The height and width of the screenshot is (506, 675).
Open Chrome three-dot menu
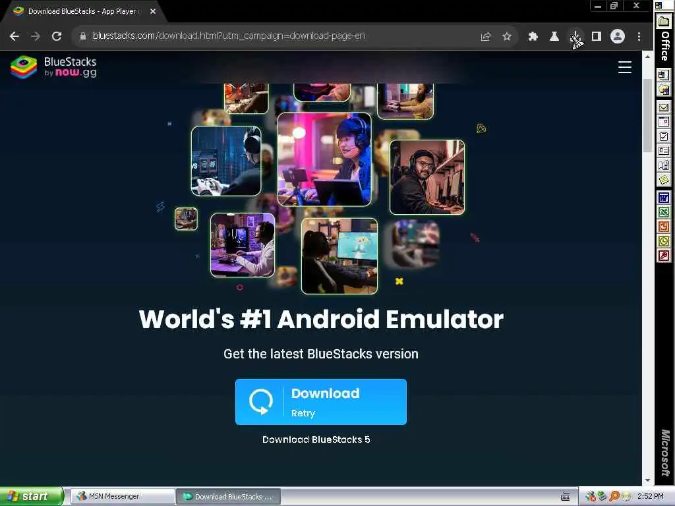click(639, 37)
